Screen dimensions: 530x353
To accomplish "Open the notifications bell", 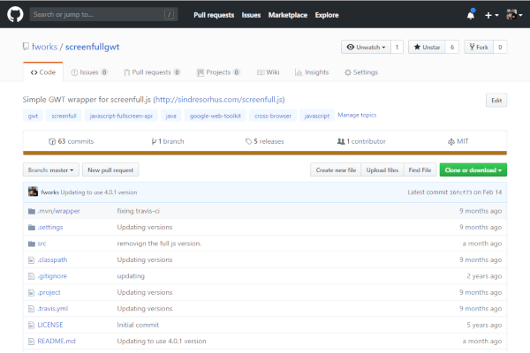I will (470, 15).
